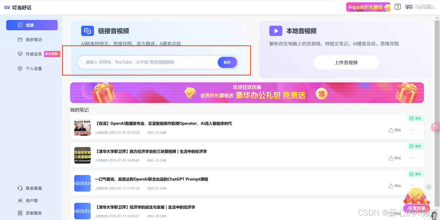This screenshot has height=220, width=440.
Task: Click the pink translate floating icon
Action: tap(436, 127)
